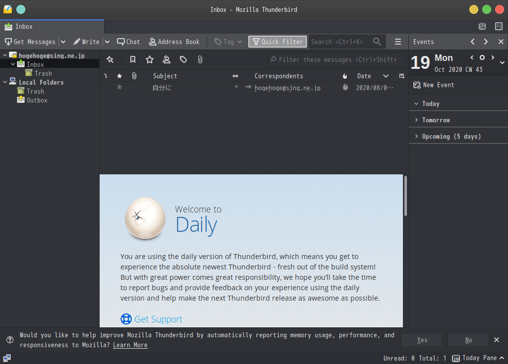This screenshot has width=508, height=364.
Task: Open the Tasks tab icon
Action: pyautogui.click(x=499, y=26)
